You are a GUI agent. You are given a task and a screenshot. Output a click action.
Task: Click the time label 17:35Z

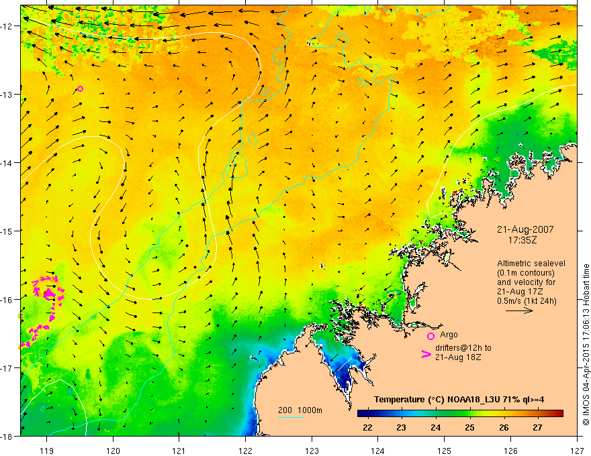tap(522, 239)
